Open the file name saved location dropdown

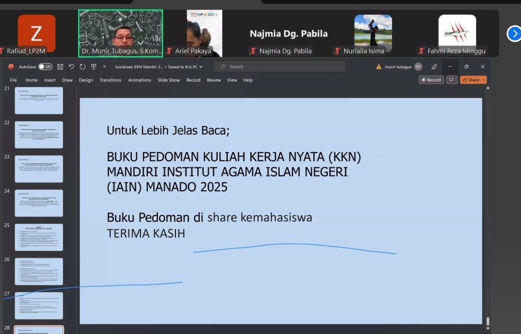201,67
